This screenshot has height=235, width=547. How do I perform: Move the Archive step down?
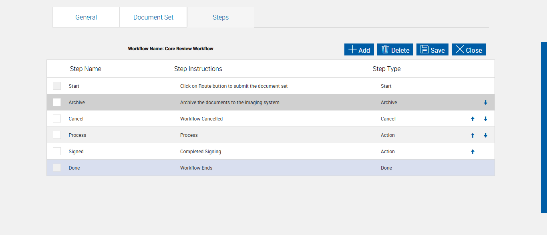tap(485, 103)
